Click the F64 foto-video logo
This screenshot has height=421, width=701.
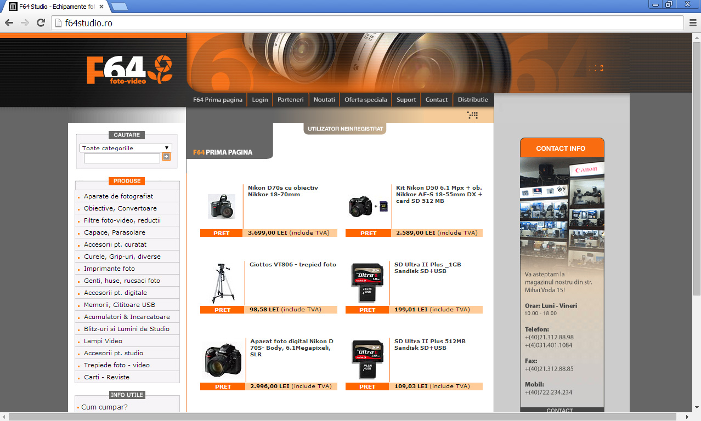click(x=129, y=70)
